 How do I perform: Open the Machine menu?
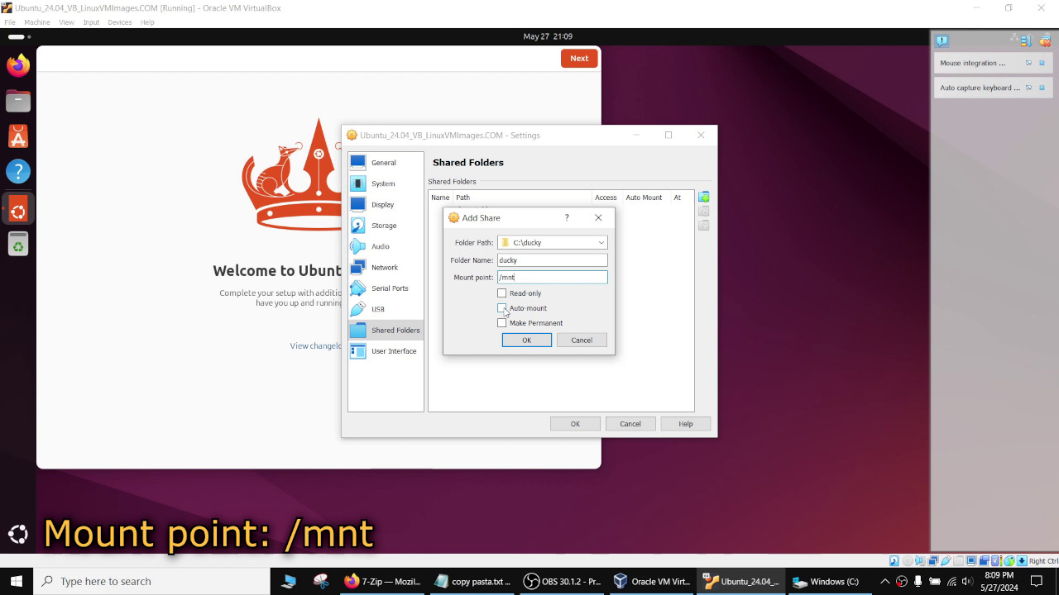coord(37,22)
